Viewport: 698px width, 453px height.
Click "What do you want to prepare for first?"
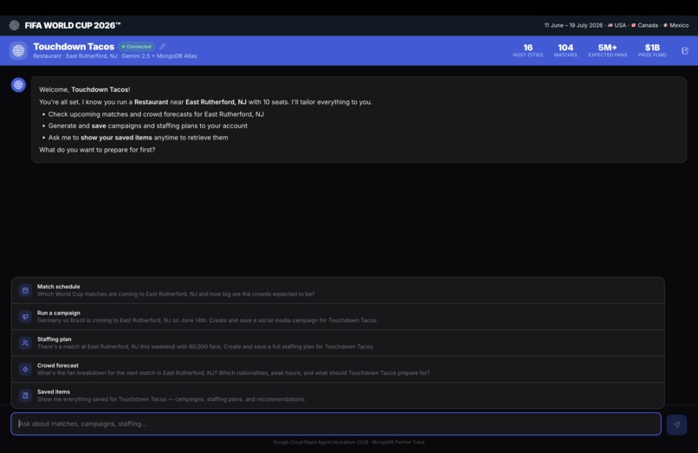point(97,150)
